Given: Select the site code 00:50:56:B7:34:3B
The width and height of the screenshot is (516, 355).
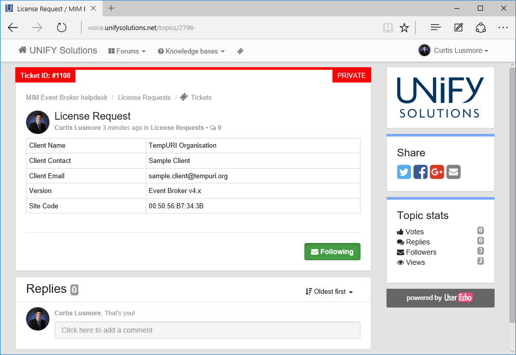Looking at the screenshot, I should pos(176,206).
